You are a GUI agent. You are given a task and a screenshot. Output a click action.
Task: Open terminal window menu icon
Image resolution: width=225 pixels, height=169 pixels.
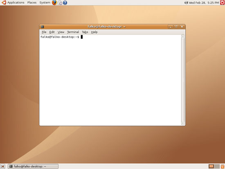(x=42, y=27)
